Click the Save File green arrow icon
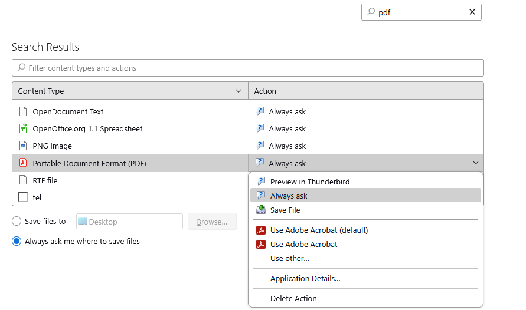The width and height of the screenshot is (526, 310). (261, 210)
